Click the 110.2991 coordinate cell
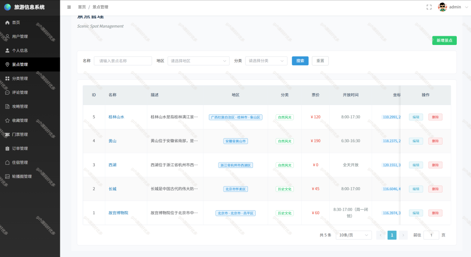Screen dimensions: 471x257 click(x=391, y=117)
